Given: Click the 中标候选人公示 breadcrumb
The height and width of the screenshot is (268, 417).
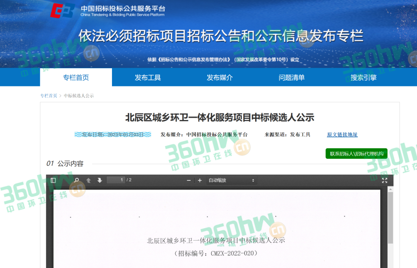Looking at the screenshot, I should [79, 96].
